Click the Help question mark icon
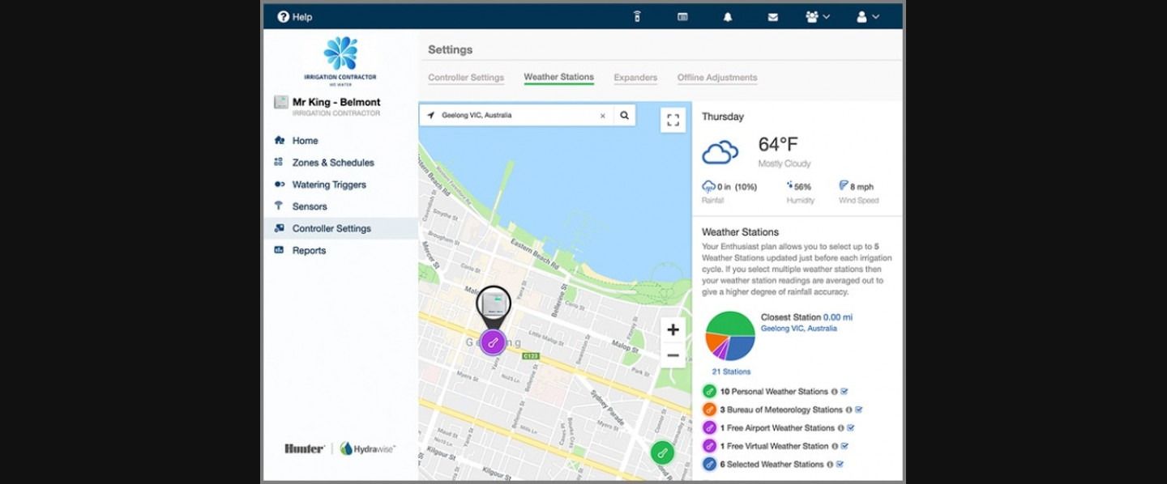Image resolution: width=1167 pixels, height=484 pixels. coord(283,16)
